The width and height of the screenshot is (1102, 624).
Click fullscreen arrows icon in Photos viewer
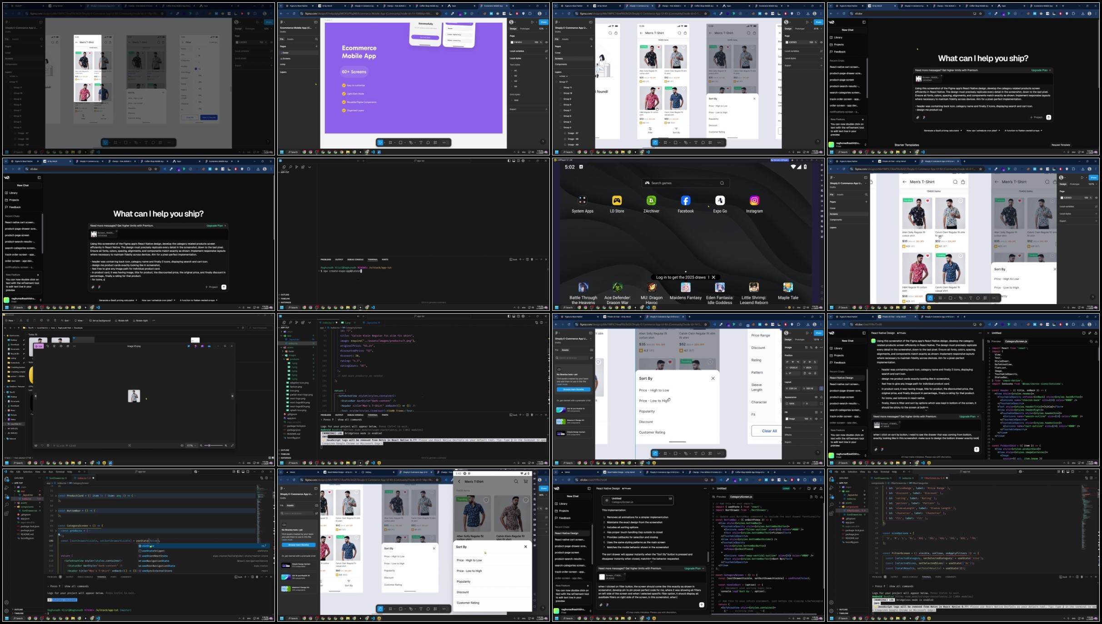click(x=232, y=445)
